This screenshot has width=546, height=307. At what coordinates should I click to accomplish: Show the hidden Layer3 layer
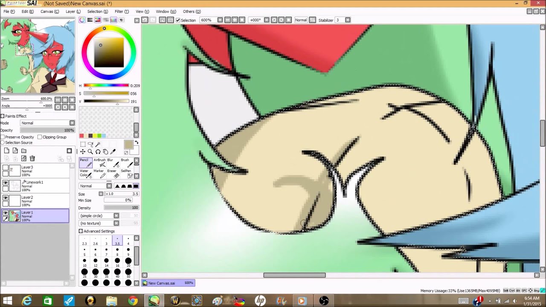click(x=6, y=168)
